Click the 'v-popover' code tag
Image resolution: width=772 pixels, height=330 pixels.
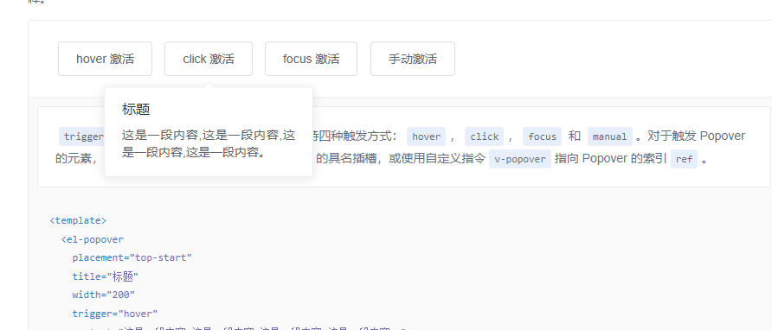[x=520, y=159]
